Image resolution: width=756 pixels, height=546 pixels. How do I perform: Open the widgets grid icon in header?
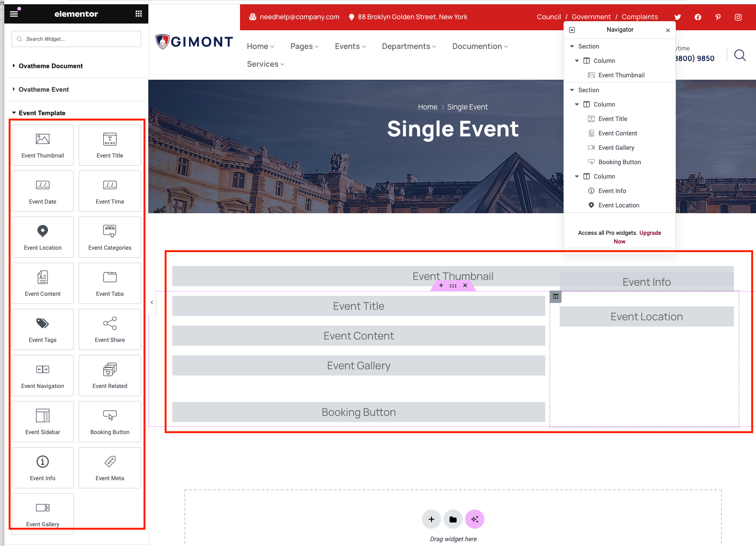(139, 14)
